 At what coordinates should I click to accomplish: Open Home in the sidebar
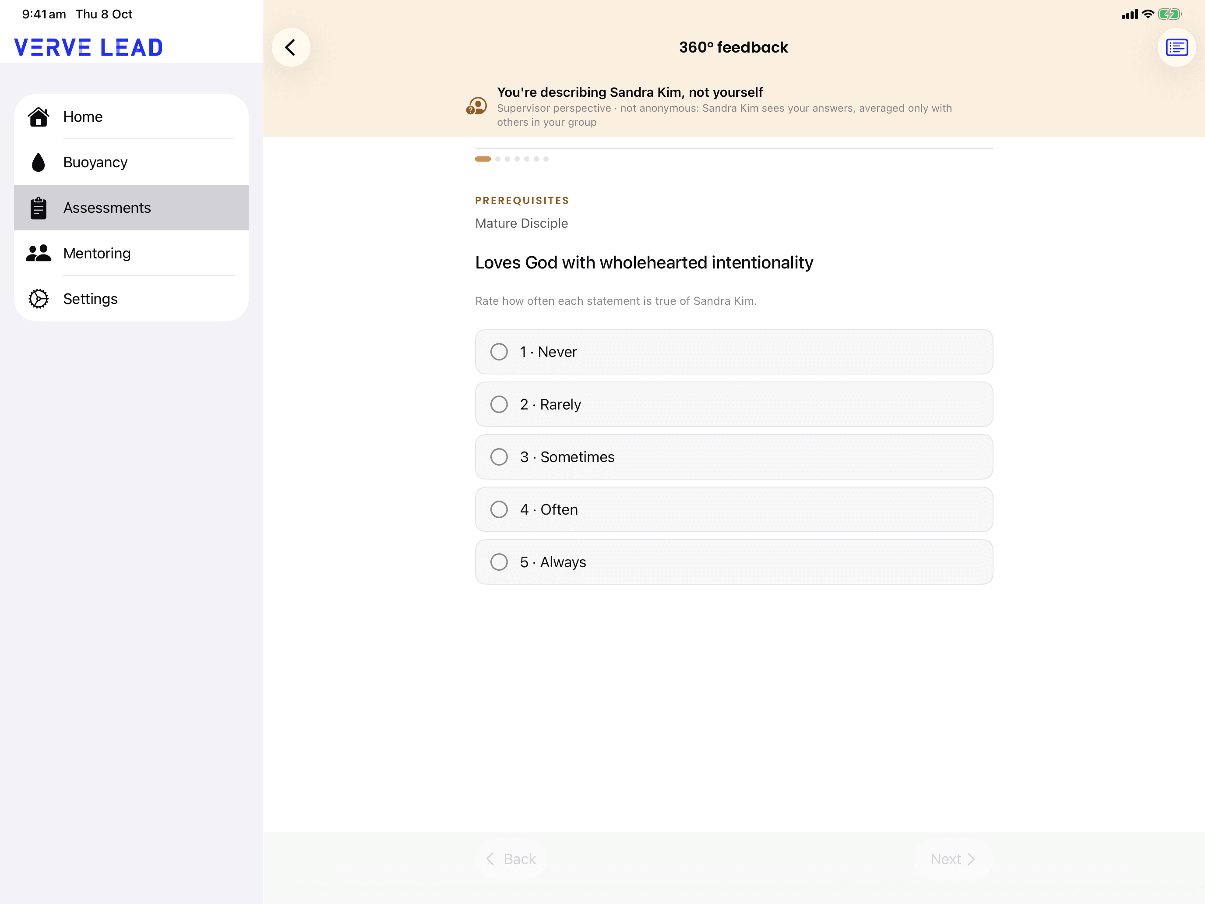coord(131,117)
